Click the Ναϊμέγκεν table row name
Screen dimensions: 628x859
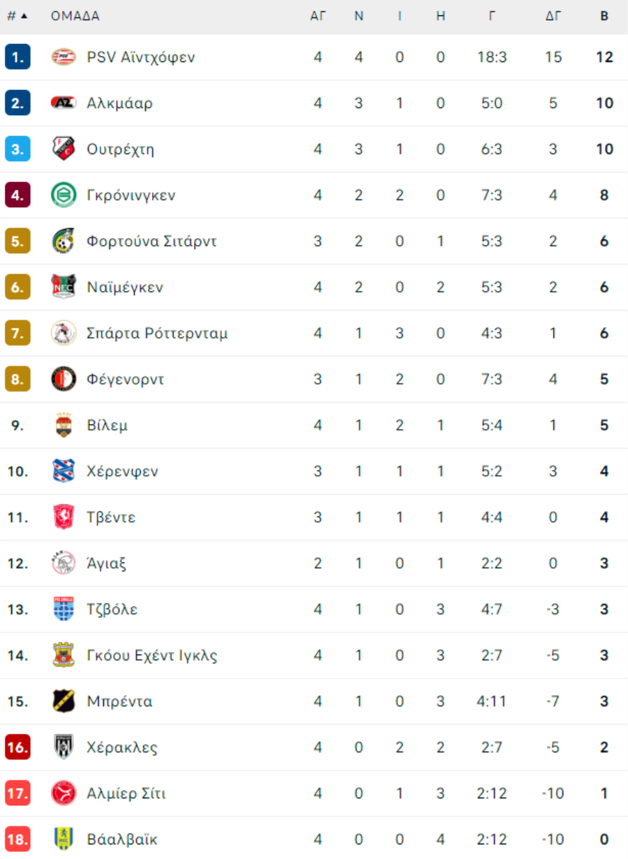pyautogui.click(x=125, y=287)
